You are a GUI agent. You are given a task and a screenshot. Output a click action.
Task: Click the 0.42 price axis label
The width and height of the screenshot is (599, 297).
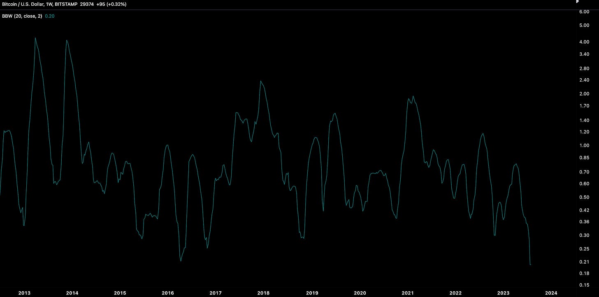point(584,210)
